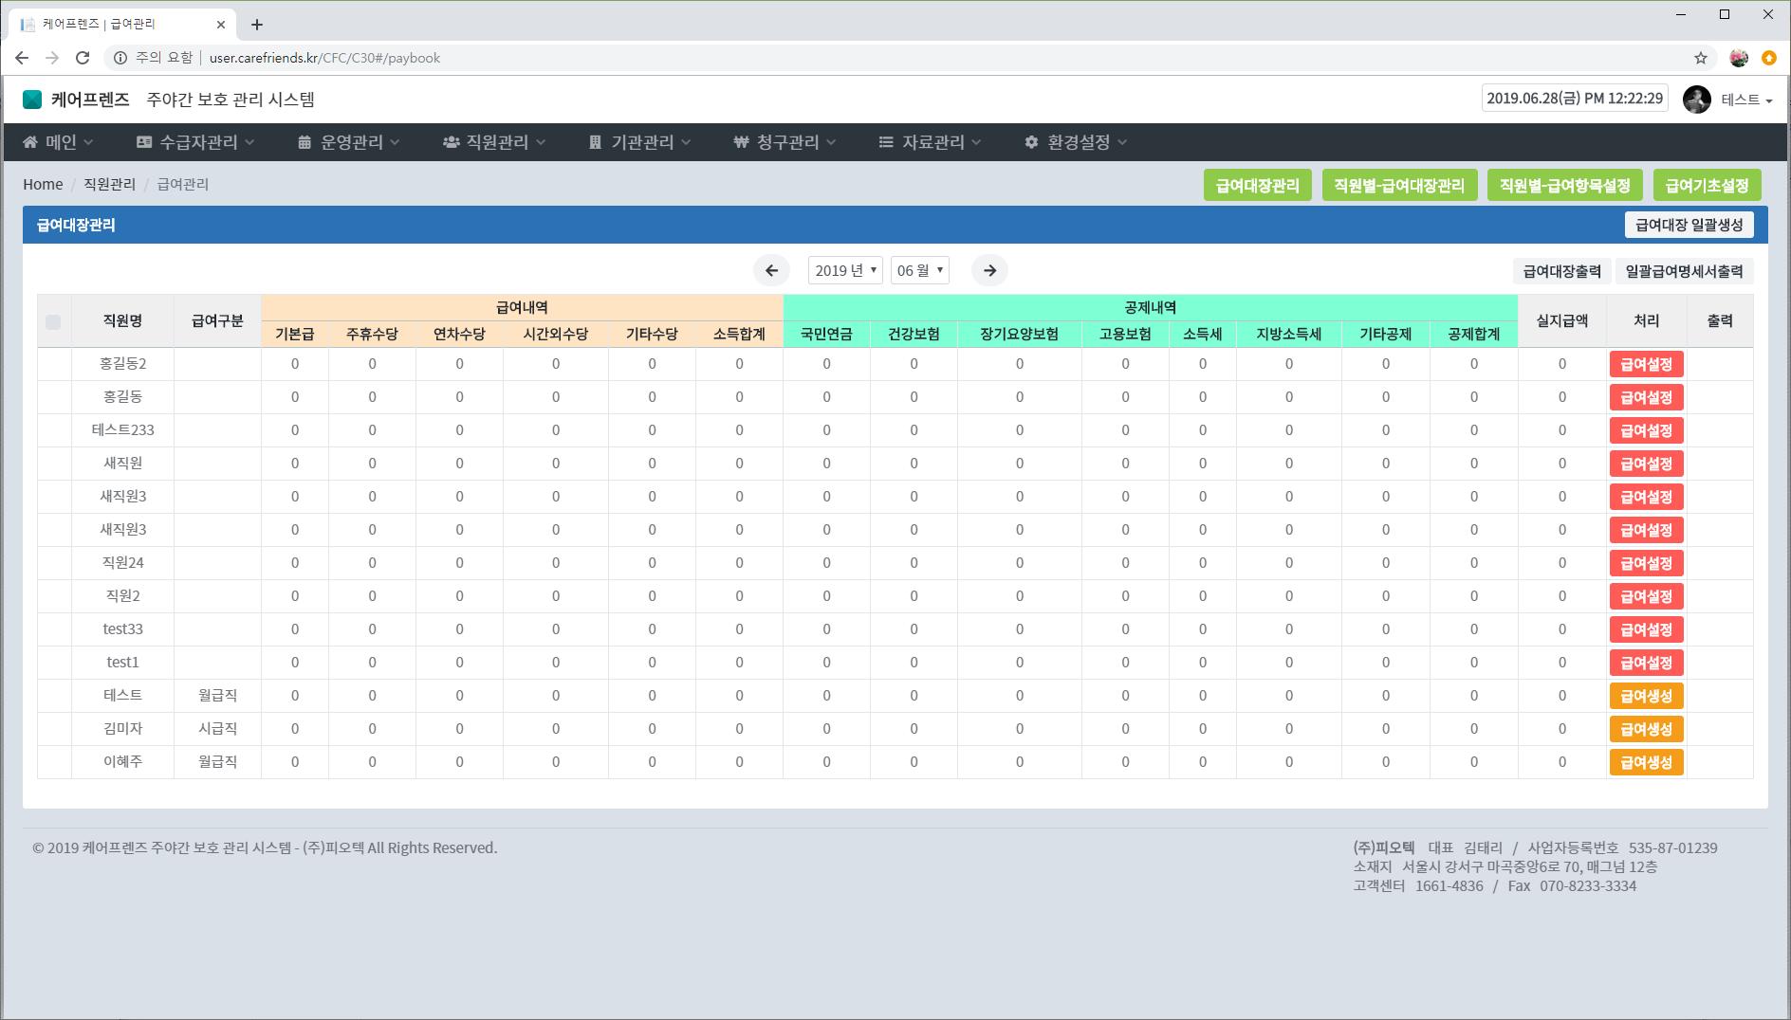Reload the page with the refresh icon
Image resolution: width=1791 pixels, height=1020 pixels.
[x=83, y=58]
